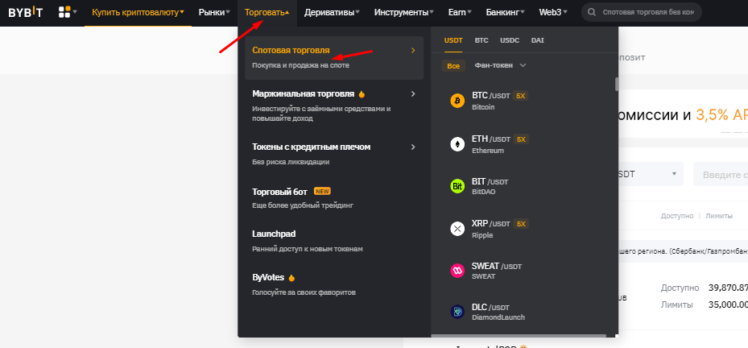
Task: Switch to the BTC tab
Action: pyautogui.click(x=481, y=40)
